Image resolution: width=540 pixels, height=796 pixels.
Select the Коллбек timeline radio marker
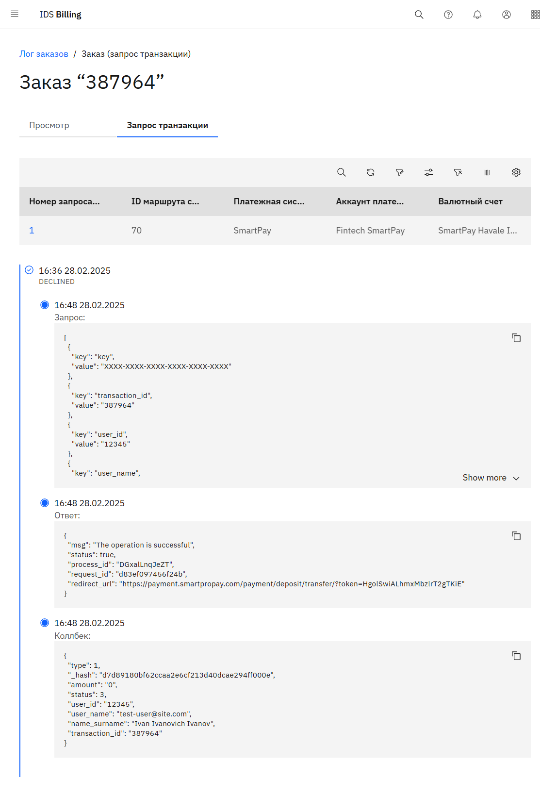(x=45, y=623)
